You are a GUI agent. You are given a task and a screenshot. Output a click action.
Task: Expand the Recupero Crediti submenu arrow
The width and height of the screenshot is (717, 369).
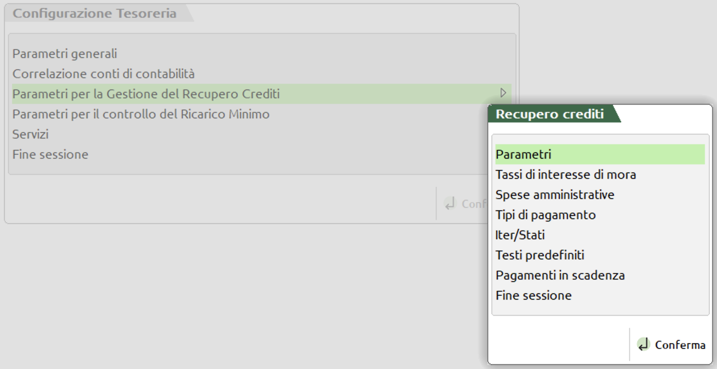(503, 93)
